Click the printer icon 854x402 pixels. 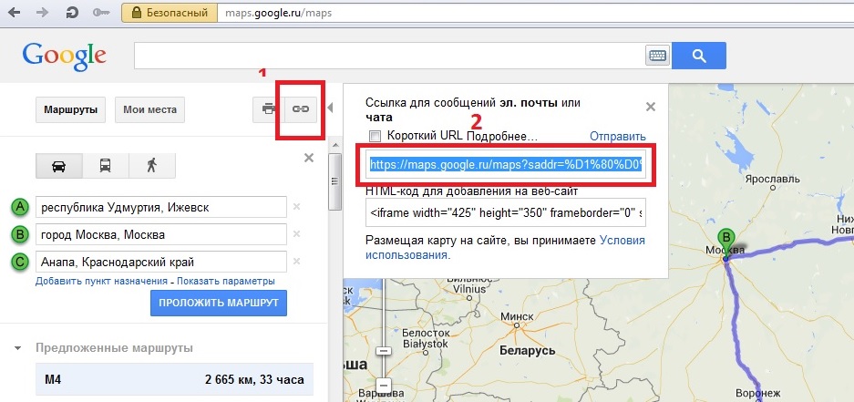point(269,109)
